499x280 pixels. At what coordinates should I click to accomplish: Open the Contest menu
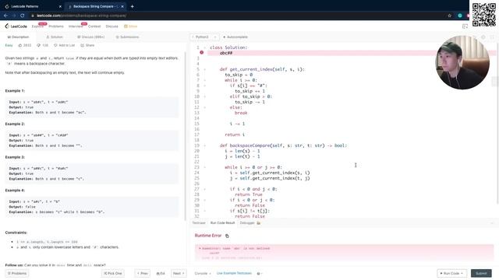(94, 26)
